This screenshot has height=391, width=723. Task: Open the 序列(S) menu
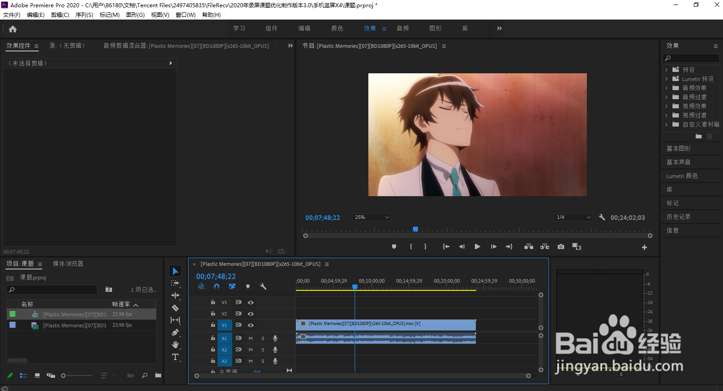pyautogui.click(x=84, y=15)
